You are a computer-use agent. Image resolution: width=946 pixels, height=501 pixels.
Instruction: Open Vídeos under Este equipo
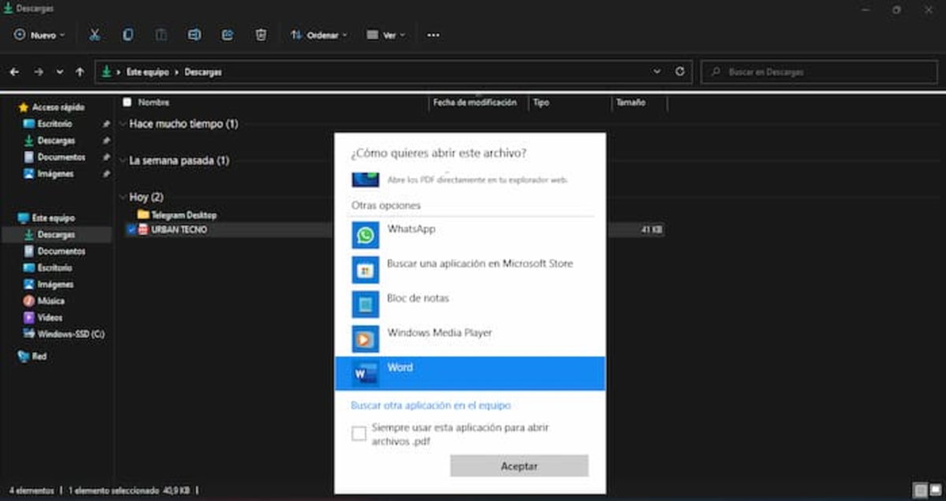point(43,317)
